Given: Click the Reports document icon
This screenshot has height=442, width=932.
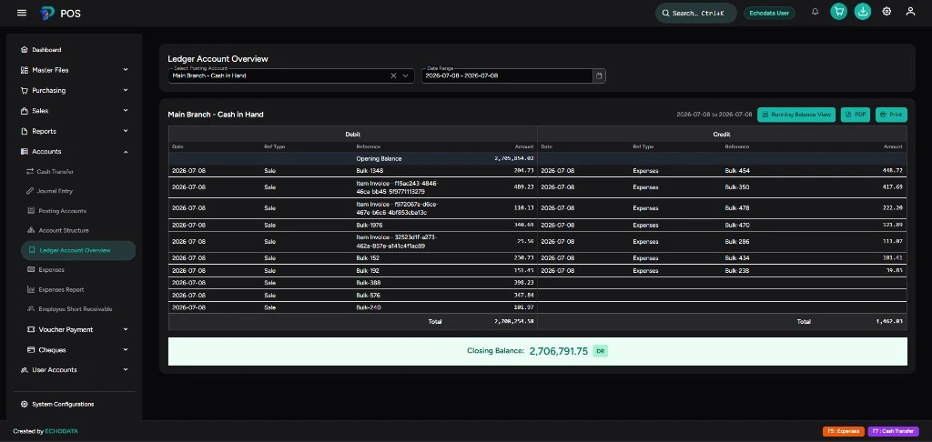Looking at the screenshot, I should (25, 131).
